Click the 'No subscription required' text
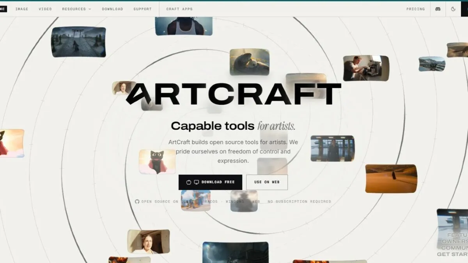The image size is (468, 263). [x=299, y=201]
